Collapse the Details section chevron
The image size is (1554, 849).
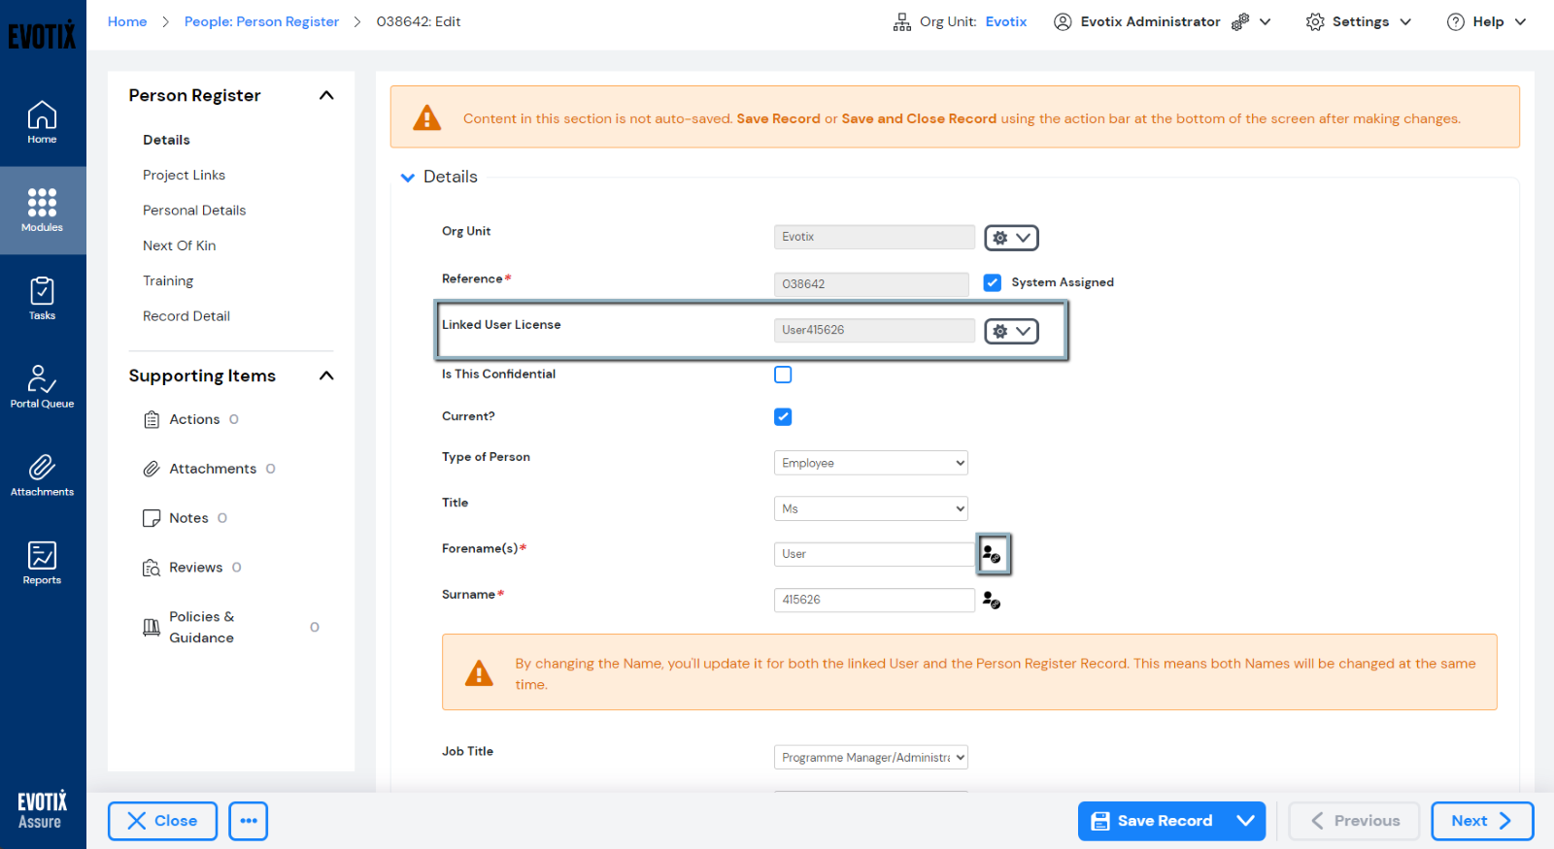click(x=408, y=178)
